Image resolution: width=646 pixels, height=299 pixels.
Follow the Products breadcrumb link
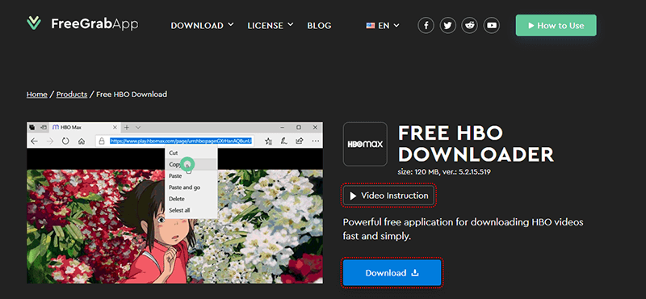coord(72,95)
